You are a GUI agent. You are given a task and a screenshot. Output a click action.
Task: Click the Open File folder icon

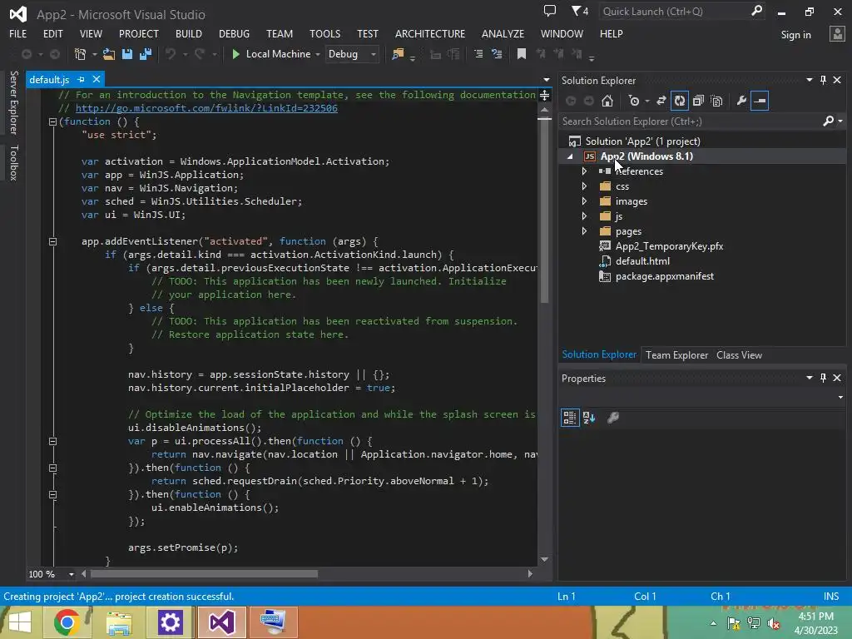pyautogui.click(x=109, y=54)
